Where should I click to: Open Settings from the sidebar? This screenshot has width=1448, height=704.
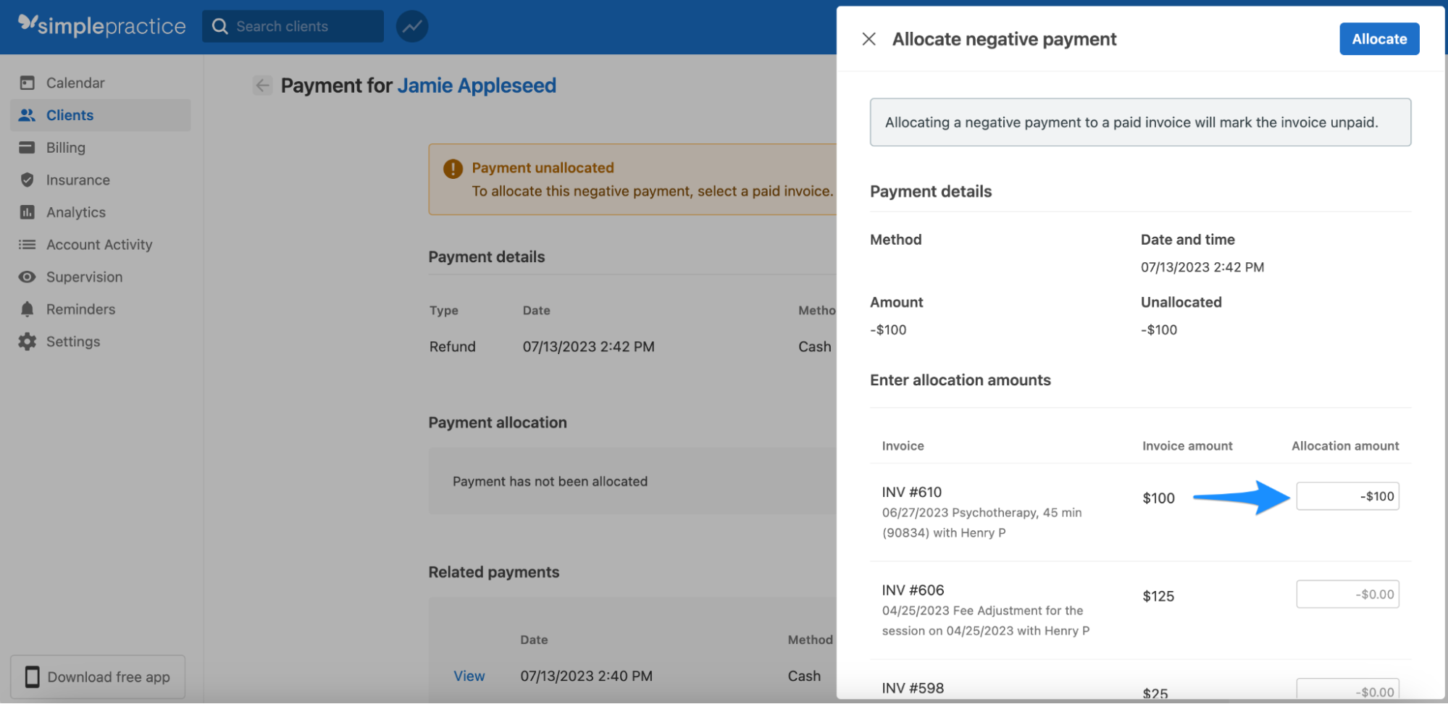[x=73, y=341]
